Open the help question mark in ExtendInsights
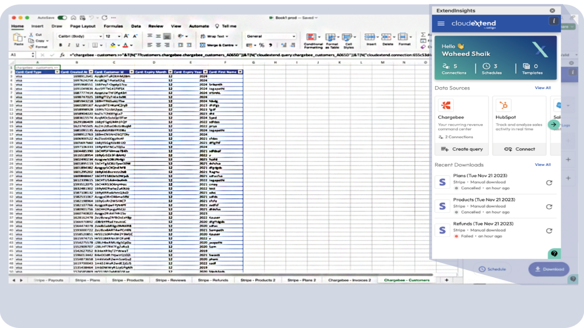 [554, 254]
